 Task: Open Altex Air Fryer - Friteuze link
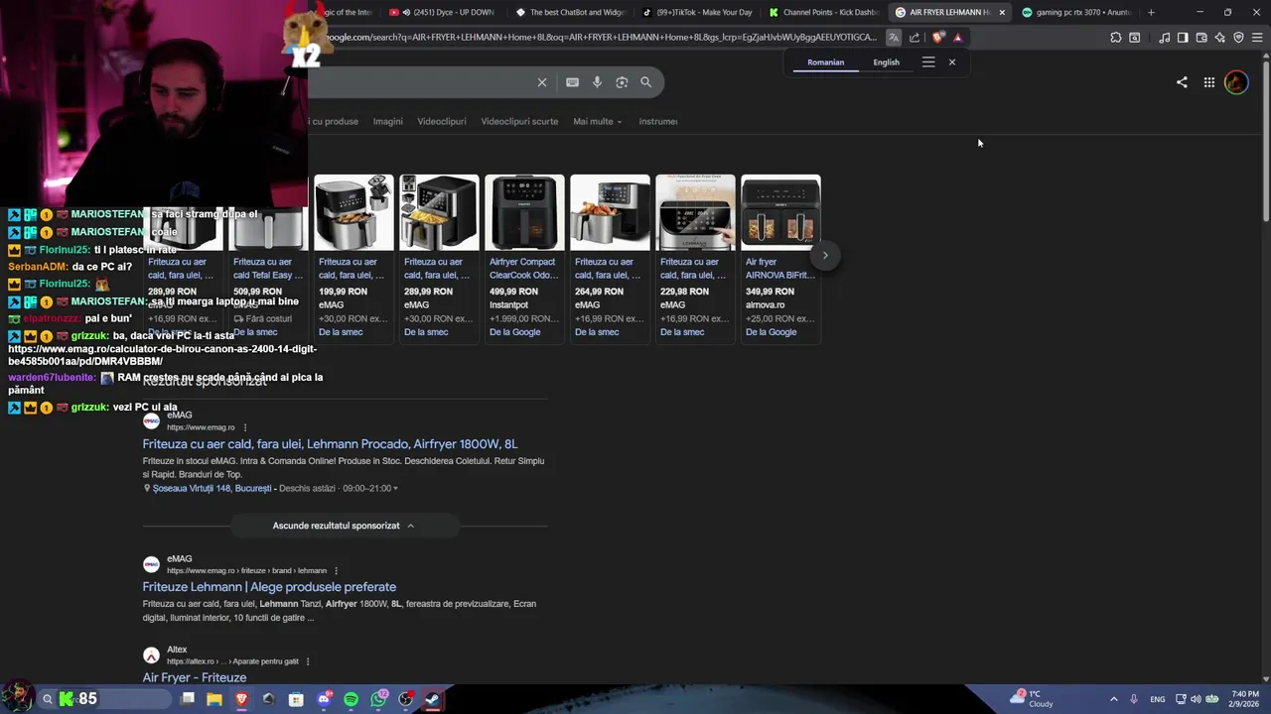pos(195,677)
